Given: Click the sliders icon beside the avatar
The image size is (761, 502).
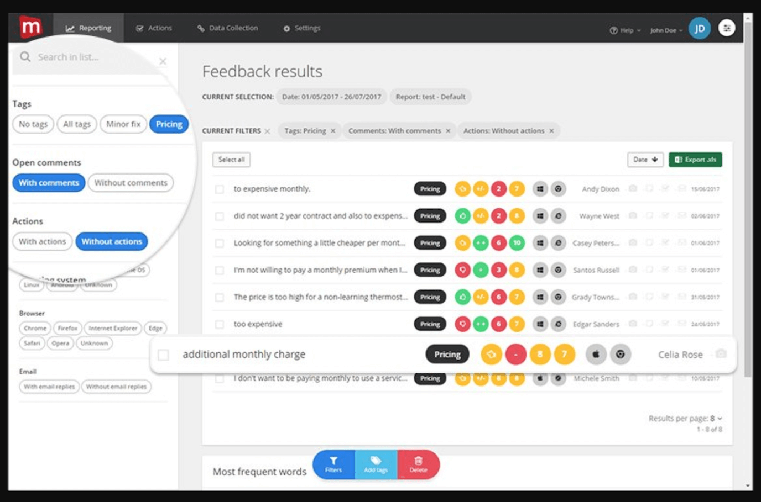Looking at the screenshot, I should click(x=727, y=28).
